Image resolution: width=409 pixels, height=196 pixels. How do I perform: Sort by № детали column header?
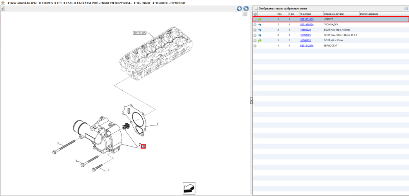[x=311, y=14]
